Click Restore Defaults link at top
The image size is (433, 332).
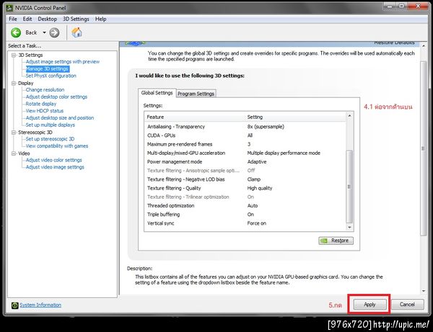[394, 42]
